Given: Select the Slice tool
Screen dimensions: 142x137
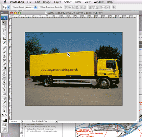Looking at the screenshot, I should point(4,43).
